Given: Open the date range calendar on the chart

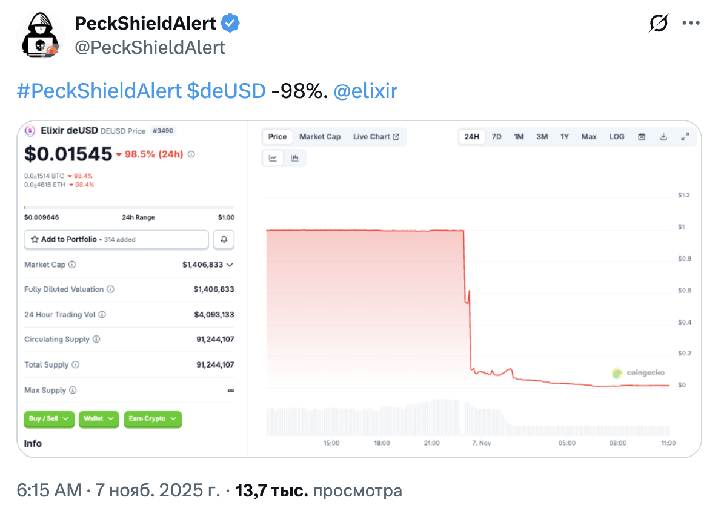Looking at the screenshot, I should coord(641,137).
